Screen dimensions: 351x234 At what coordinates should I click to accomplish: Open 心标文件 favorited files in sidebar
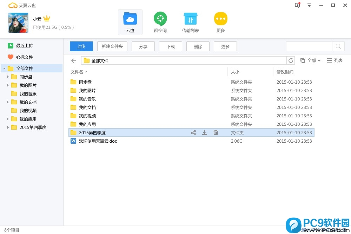click(x=20, y=57)
